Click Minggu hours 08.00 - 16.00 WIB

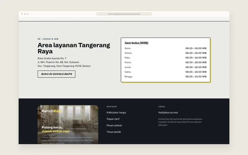point(196,77)
